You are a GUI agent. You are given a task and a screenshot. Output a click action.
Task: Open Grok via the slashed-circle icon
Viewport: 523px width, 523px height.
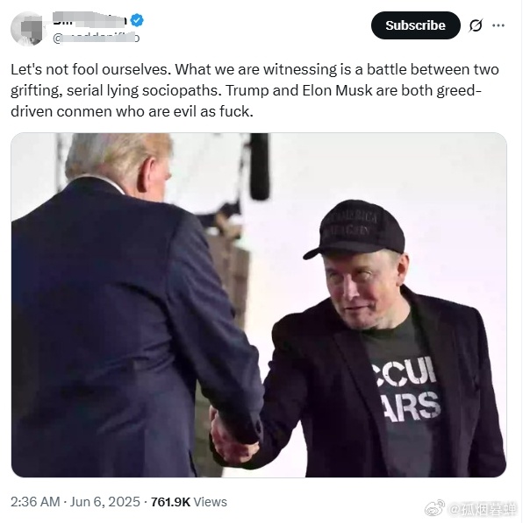tap(476, 25)
